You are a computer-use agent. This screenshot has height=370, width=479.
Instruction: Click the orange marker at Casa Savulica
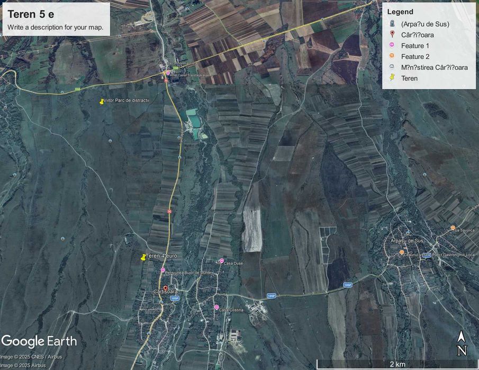(453, 228)
